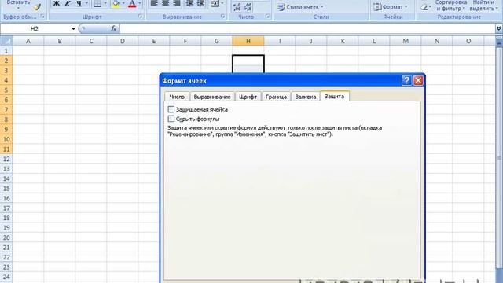Click help question mark in dialog
This screenshot has height=283, width=503.
click(406, 80)
